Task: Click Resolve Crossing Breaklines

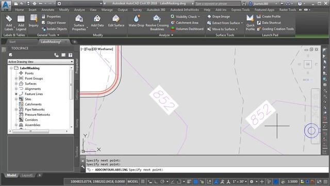Action: tap(157, 23)
